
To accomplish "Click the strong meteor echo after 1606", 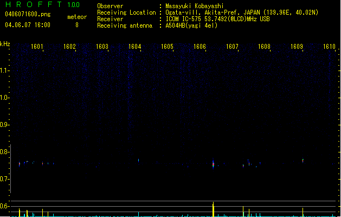I will (x=213, y=164).
